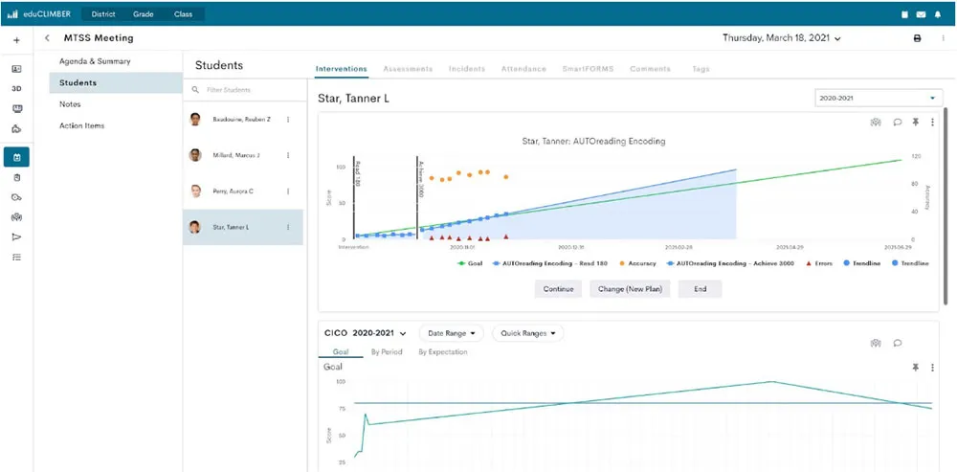Viewport: 957px width, 472px height.
Task: Click the plus icon in left sidebar
Action: (x=16, y=40)
